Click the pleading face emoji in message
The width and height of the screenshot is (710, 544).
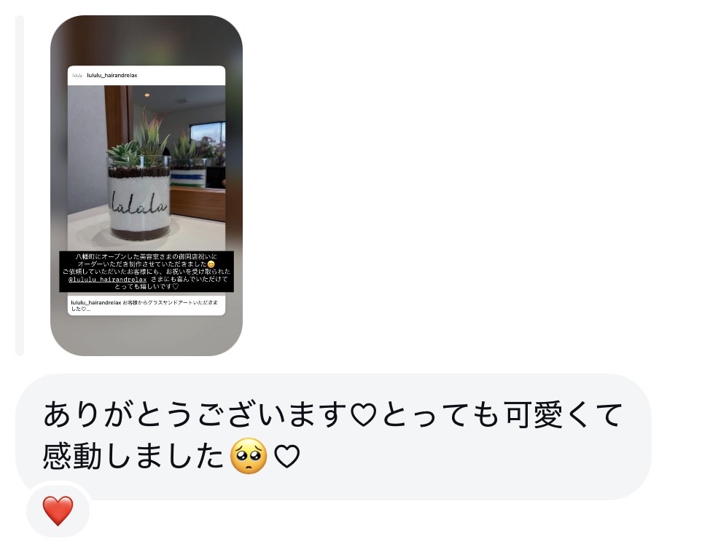(x=249, y=456)
